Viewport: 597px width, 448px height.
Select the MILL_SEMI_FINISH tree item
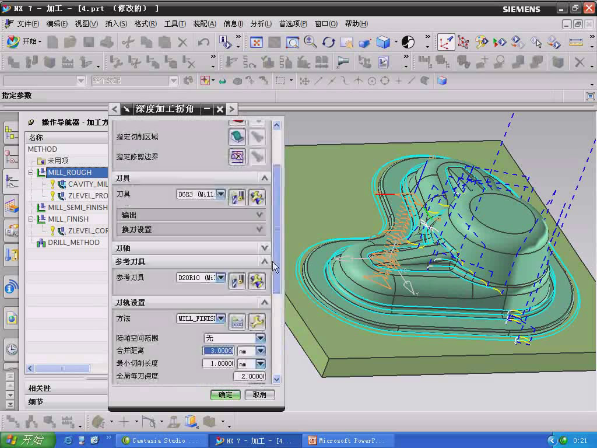point(78,208)
